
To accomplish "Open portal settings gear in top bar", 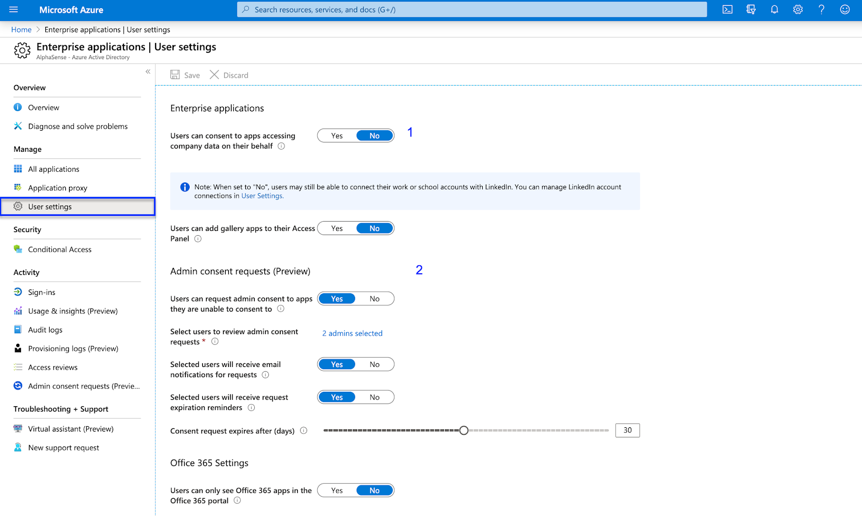I will coord(798,10).
